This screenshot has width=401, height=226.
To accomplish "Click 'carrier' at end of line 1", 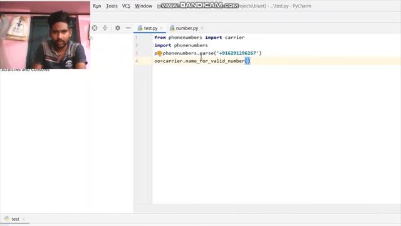I will click(x=235, y=38).
